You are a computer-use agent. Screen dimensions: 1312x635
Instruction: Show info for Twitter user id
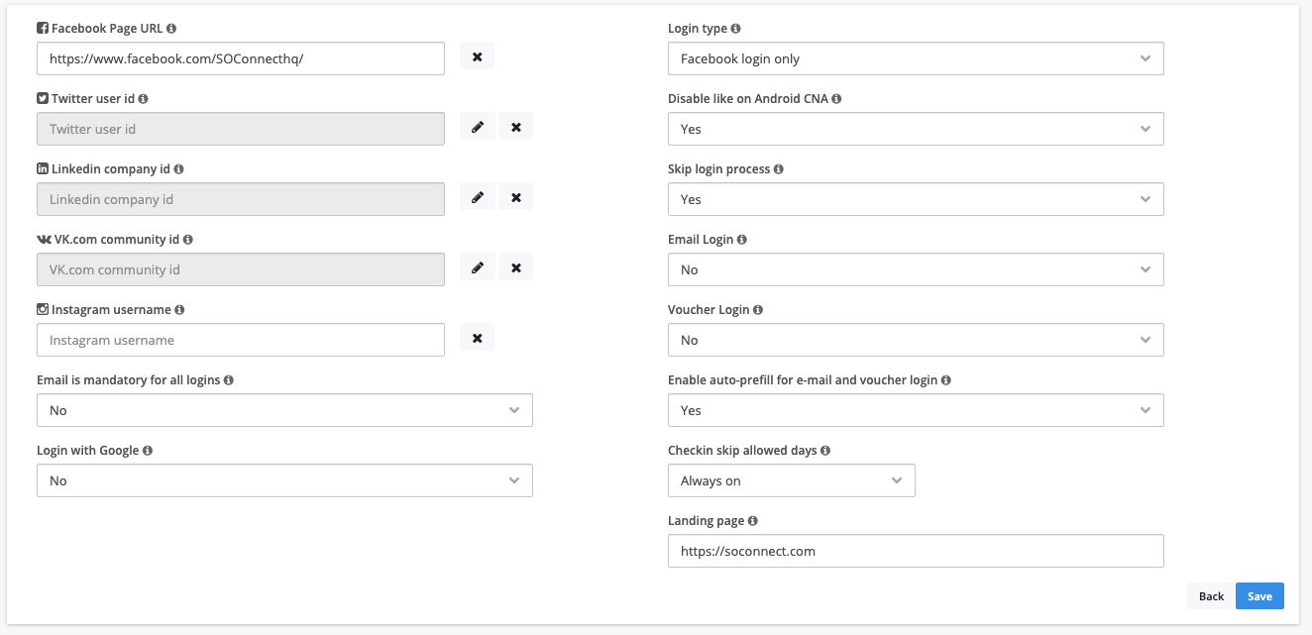click(144, 99)
